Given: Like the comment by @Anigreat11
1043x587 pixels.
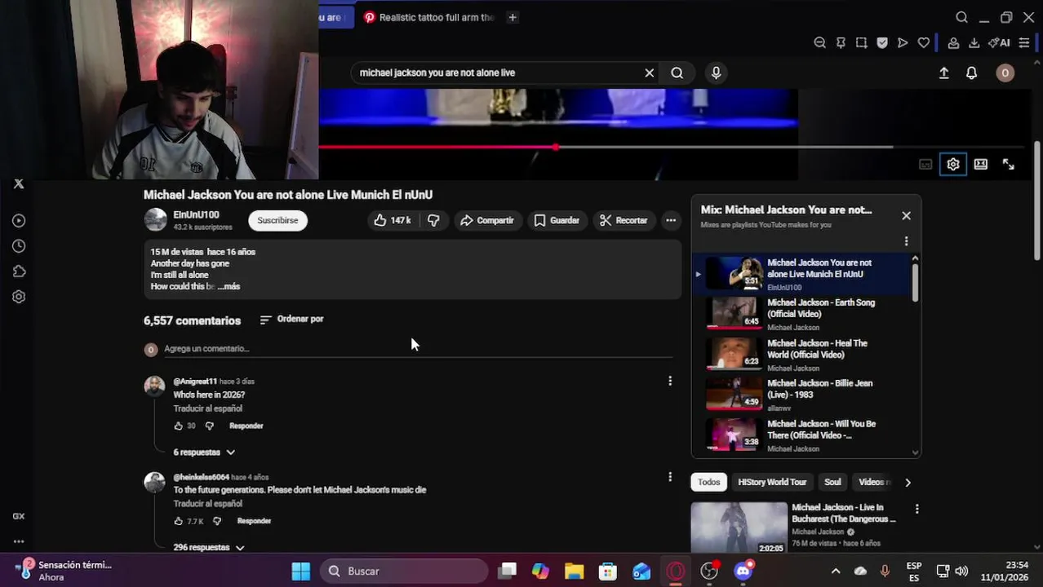Looking at the screenshot, I should pos(179,426).
